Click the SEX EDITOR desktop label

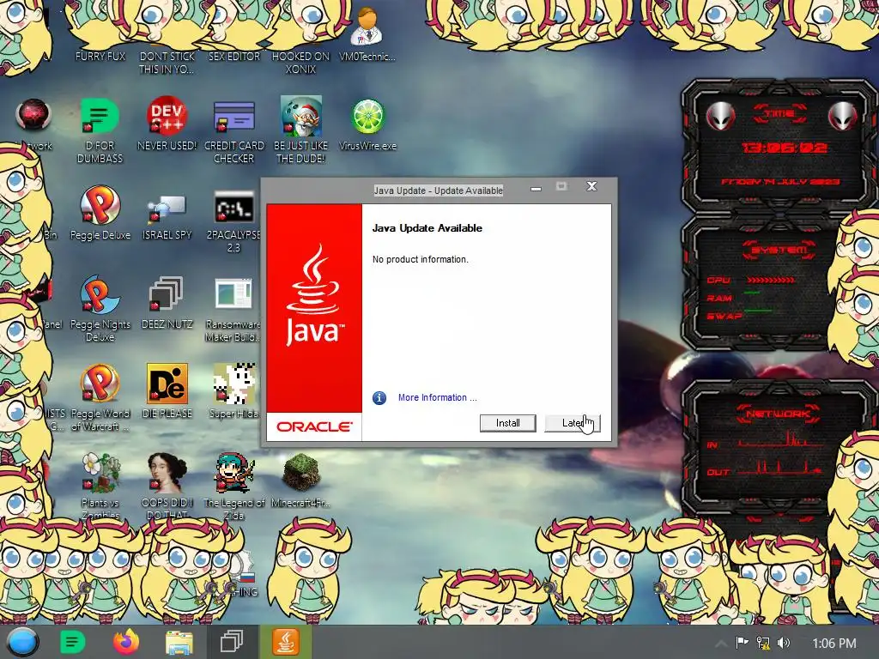[x=234, y=56]
